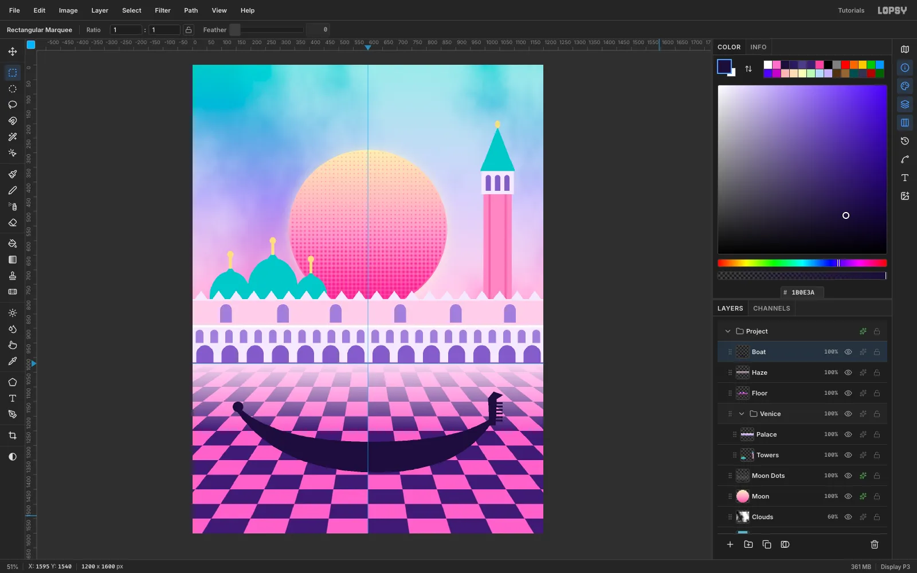The height and width of the screenshot is (573, 917).
Task: Lock the Boat layer
Action: 877,352
